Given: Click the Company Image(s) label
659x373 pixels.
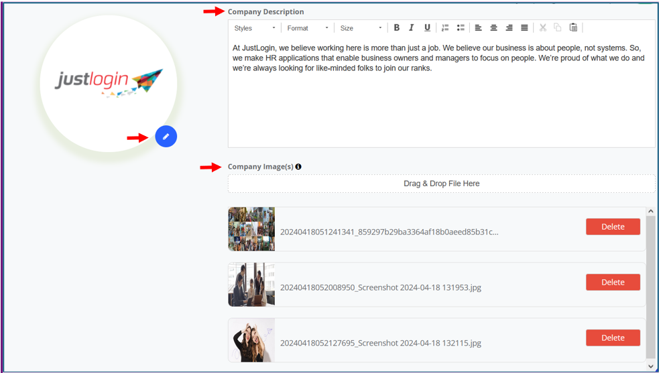Looking at the screenshot, I should tap(261, 167).
